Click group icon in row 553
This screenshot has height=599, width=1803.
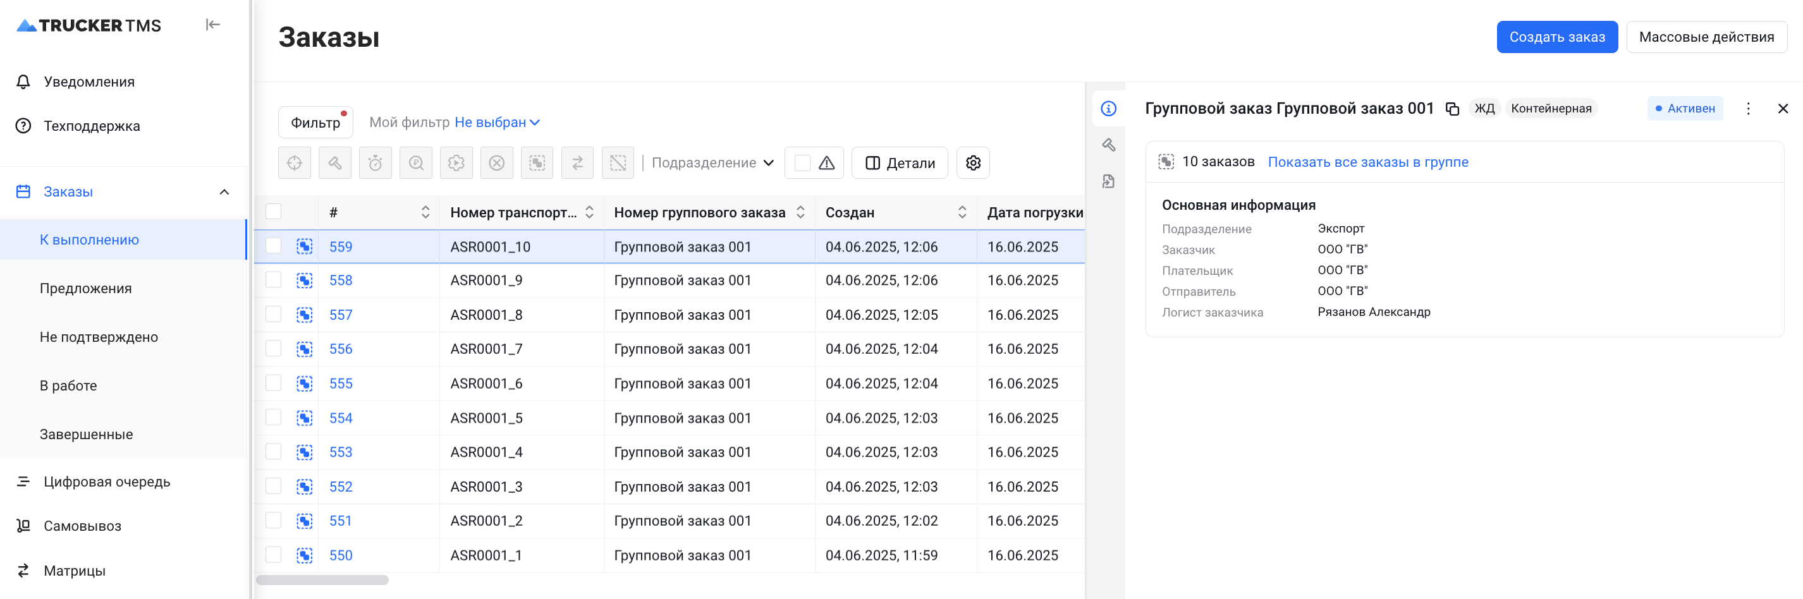click(x=305, y=452)
